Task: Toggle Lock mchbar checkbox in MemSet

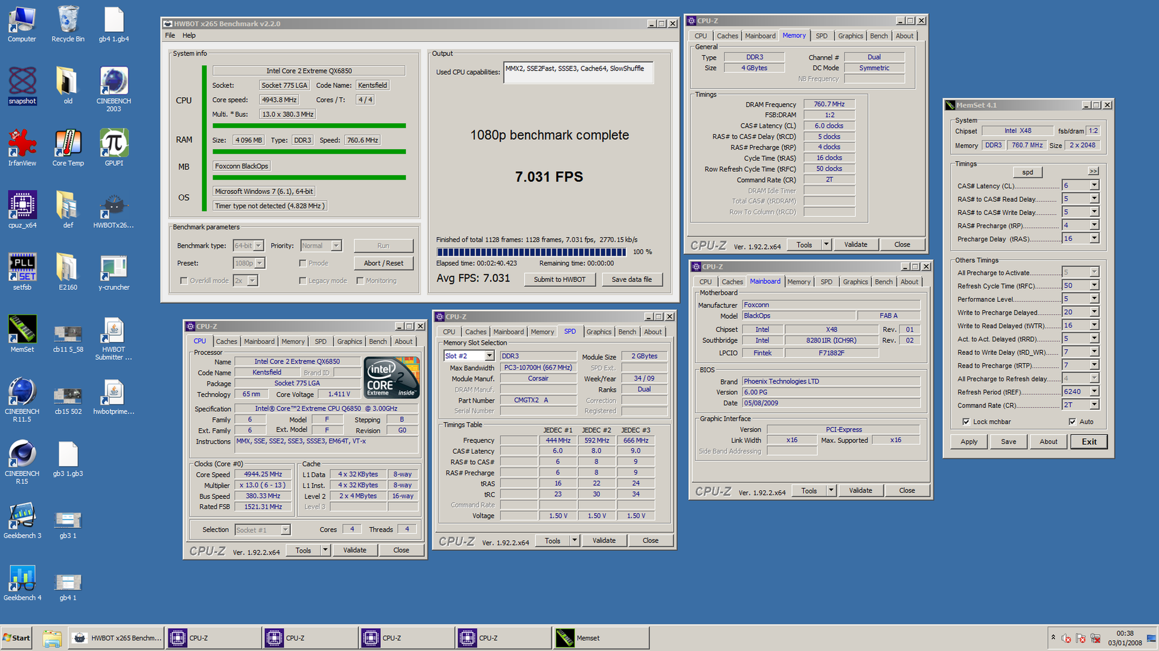Action: click(x=966, y=422)
